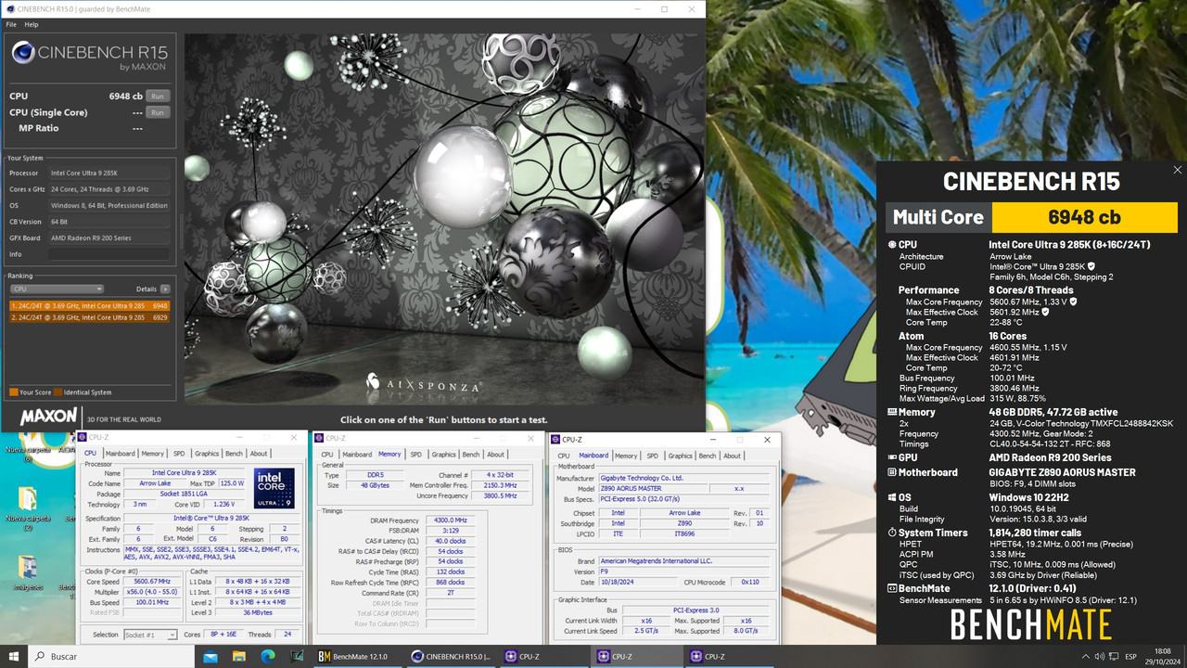Open Graphics tab in left CPU-Z window
Screen dimensions: 1187x668
(x=207, y=454)
